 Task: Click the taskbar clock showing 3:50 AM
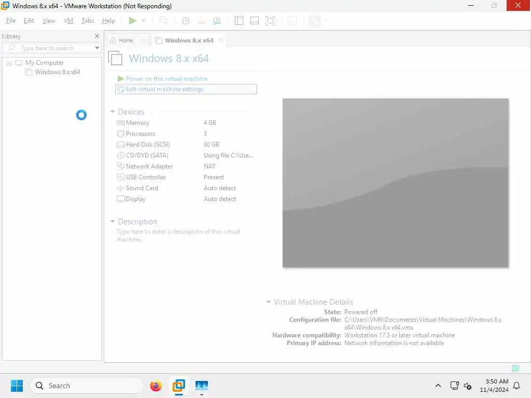494,386
